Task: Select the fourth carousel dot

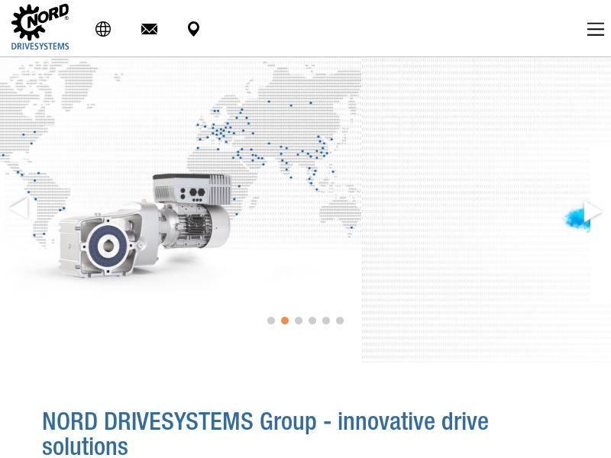Action: click(312, 321)
